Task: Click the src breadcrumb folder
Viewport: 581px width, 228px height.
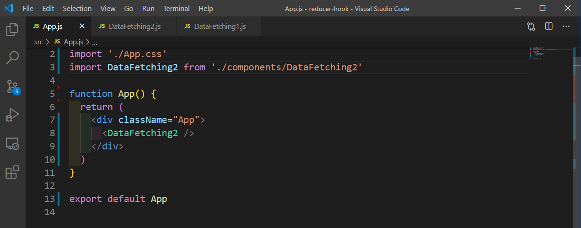Action: coord(38,42)
